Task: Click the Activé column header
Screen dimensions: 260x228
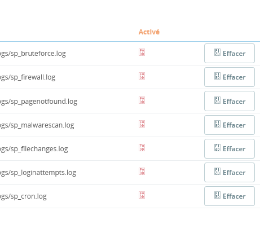Action: point(149,32)
